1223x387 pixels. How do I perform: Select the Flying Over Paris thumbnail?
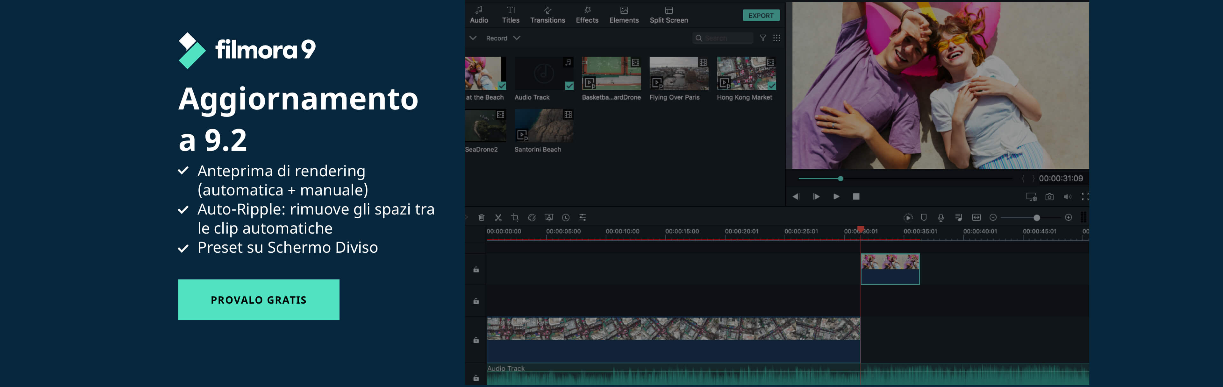coord(679,74)
